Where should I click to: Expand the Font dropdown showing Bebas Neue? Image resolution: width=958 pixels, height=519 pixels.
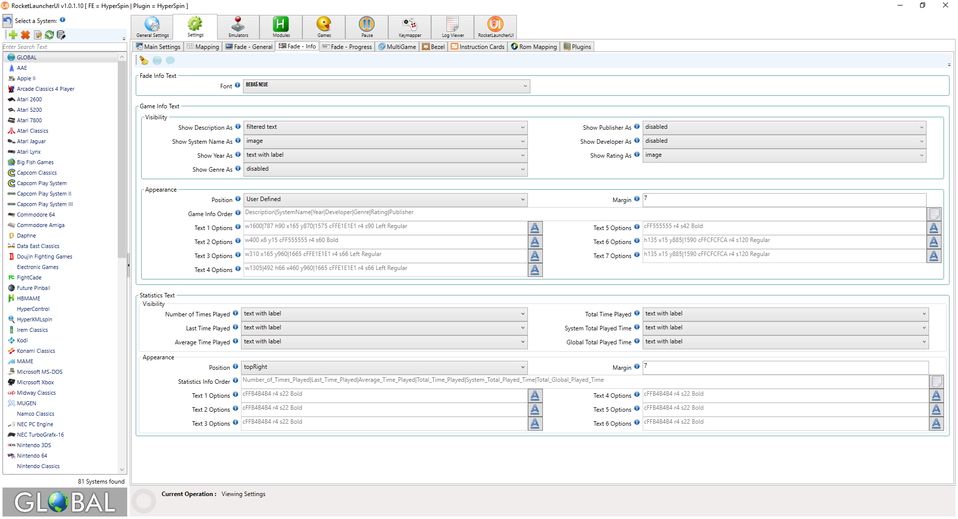pos(386,86)
